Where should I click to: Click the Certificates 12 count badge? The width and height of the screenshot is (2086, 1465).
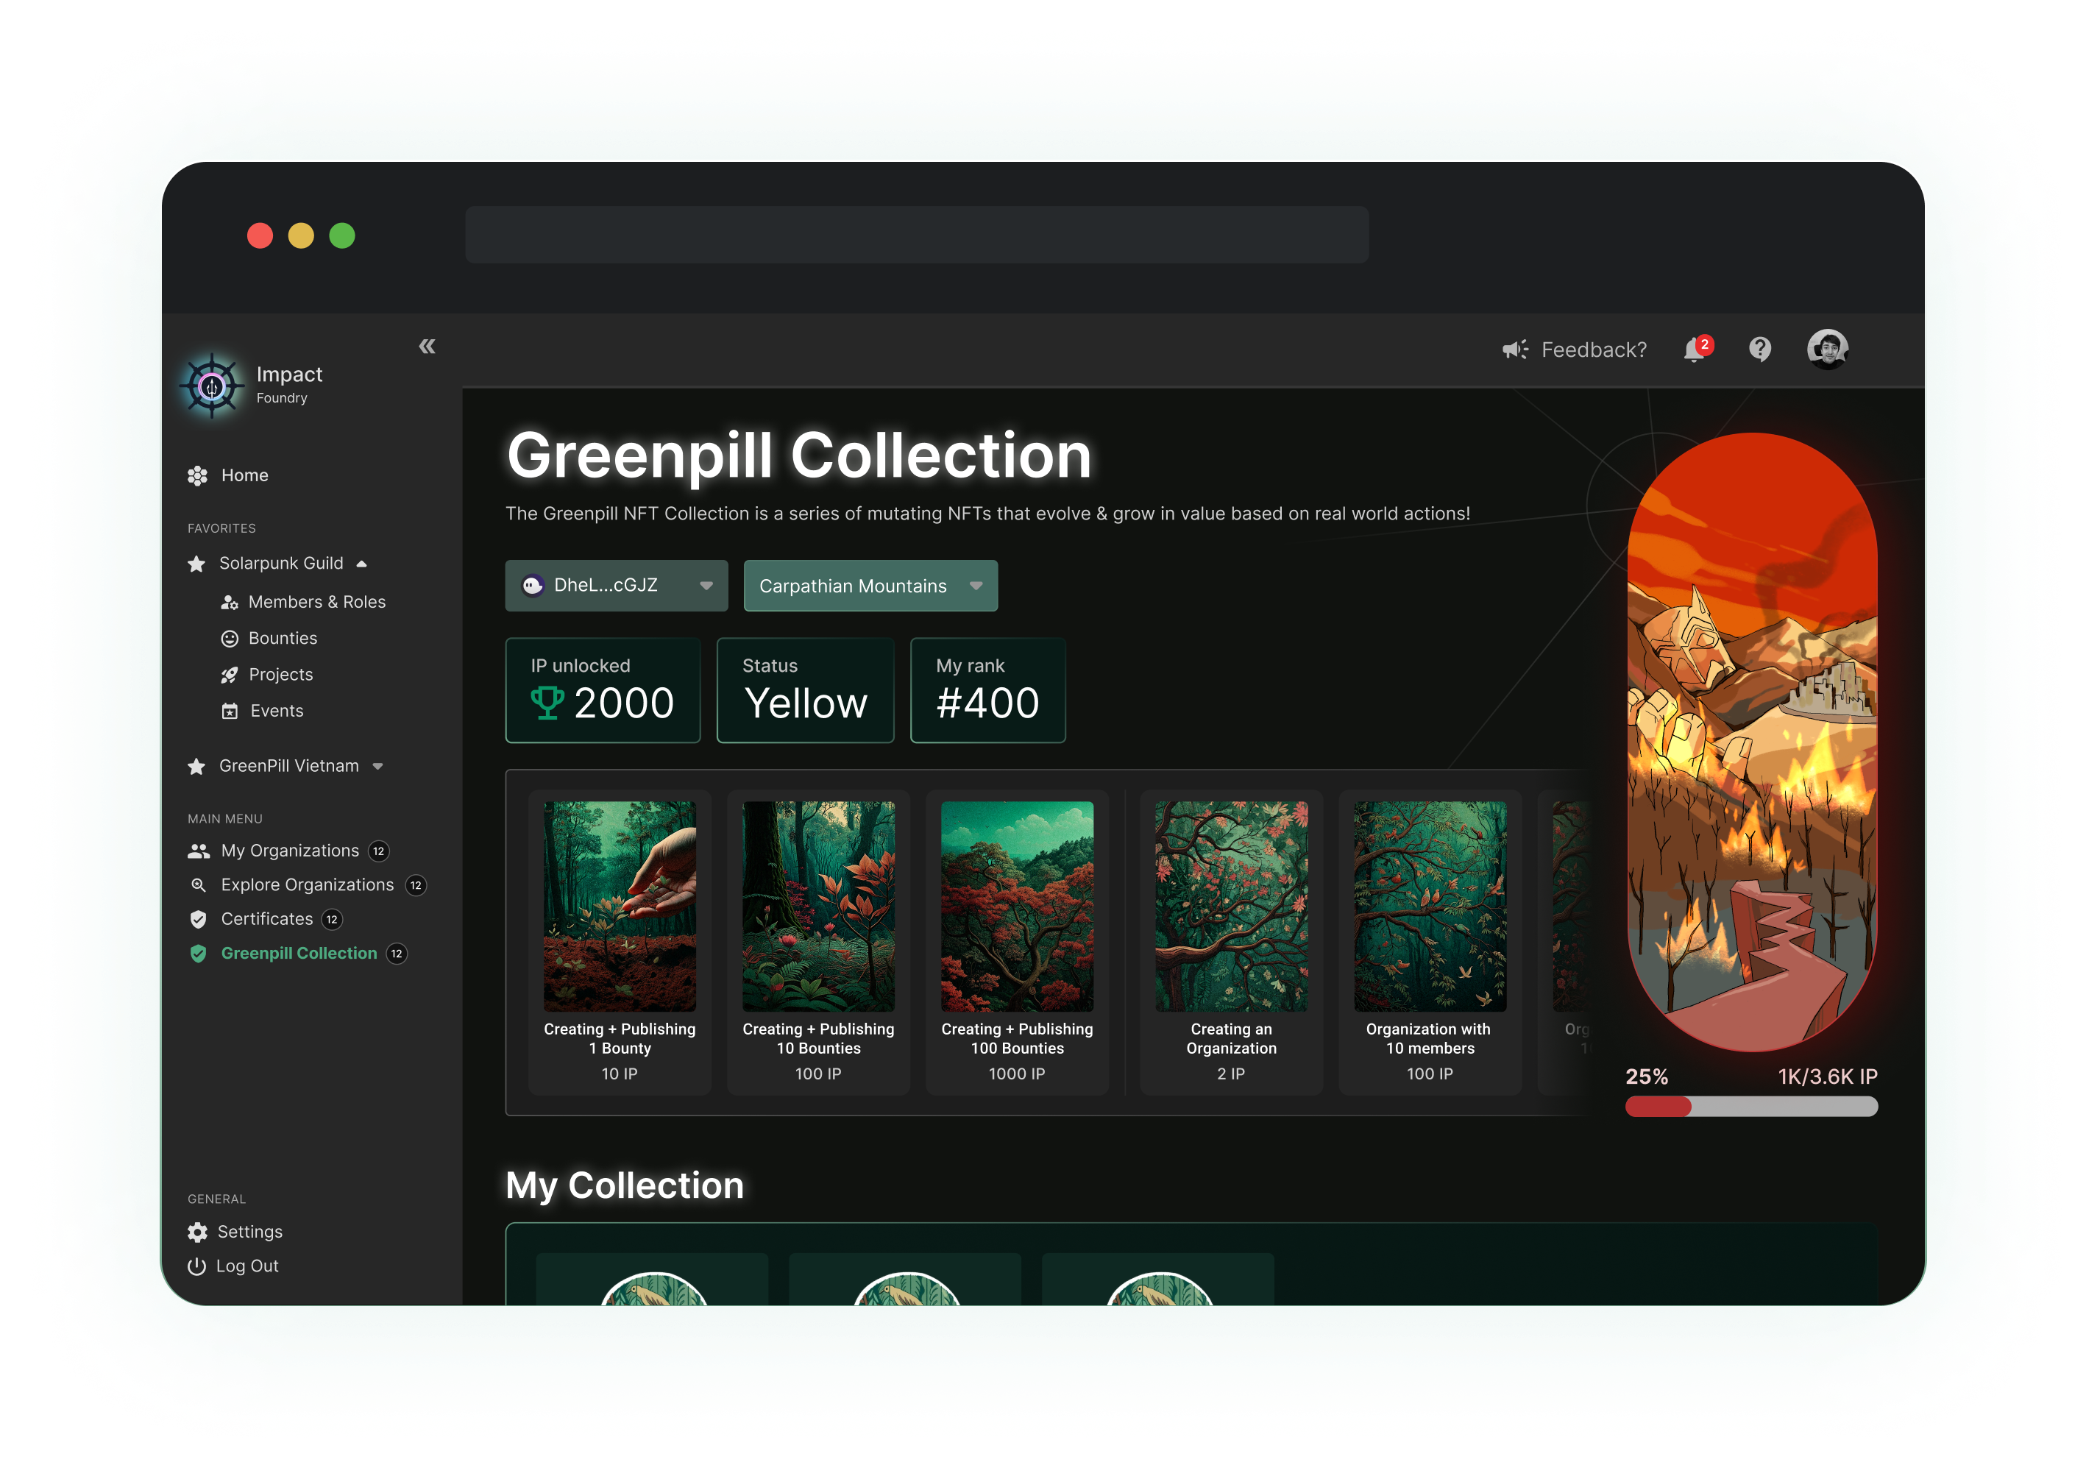coord(333,920)
